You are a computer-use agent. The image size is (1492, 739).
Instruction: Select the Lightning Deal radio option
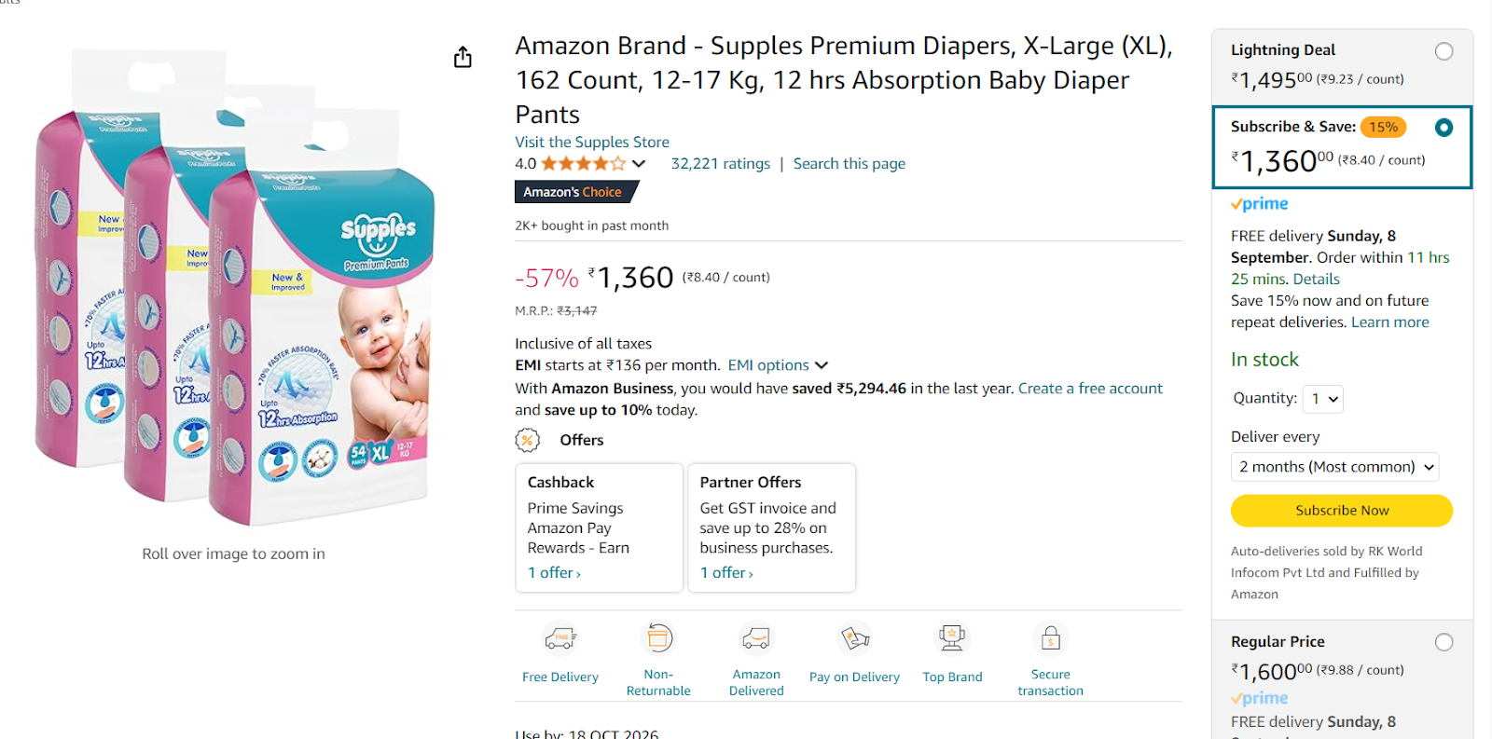[1444, 51]
